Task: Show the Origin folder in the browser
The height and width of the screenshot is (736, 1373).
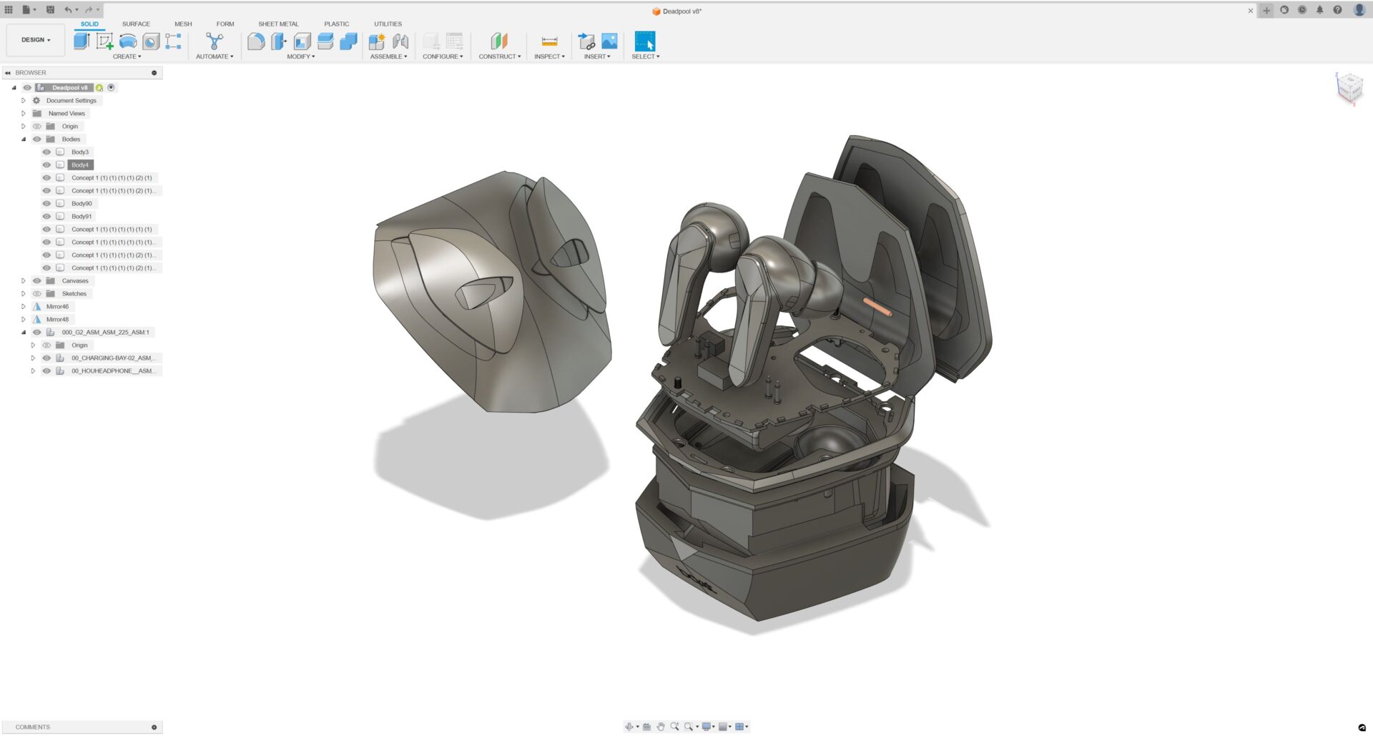Action: 36,126
